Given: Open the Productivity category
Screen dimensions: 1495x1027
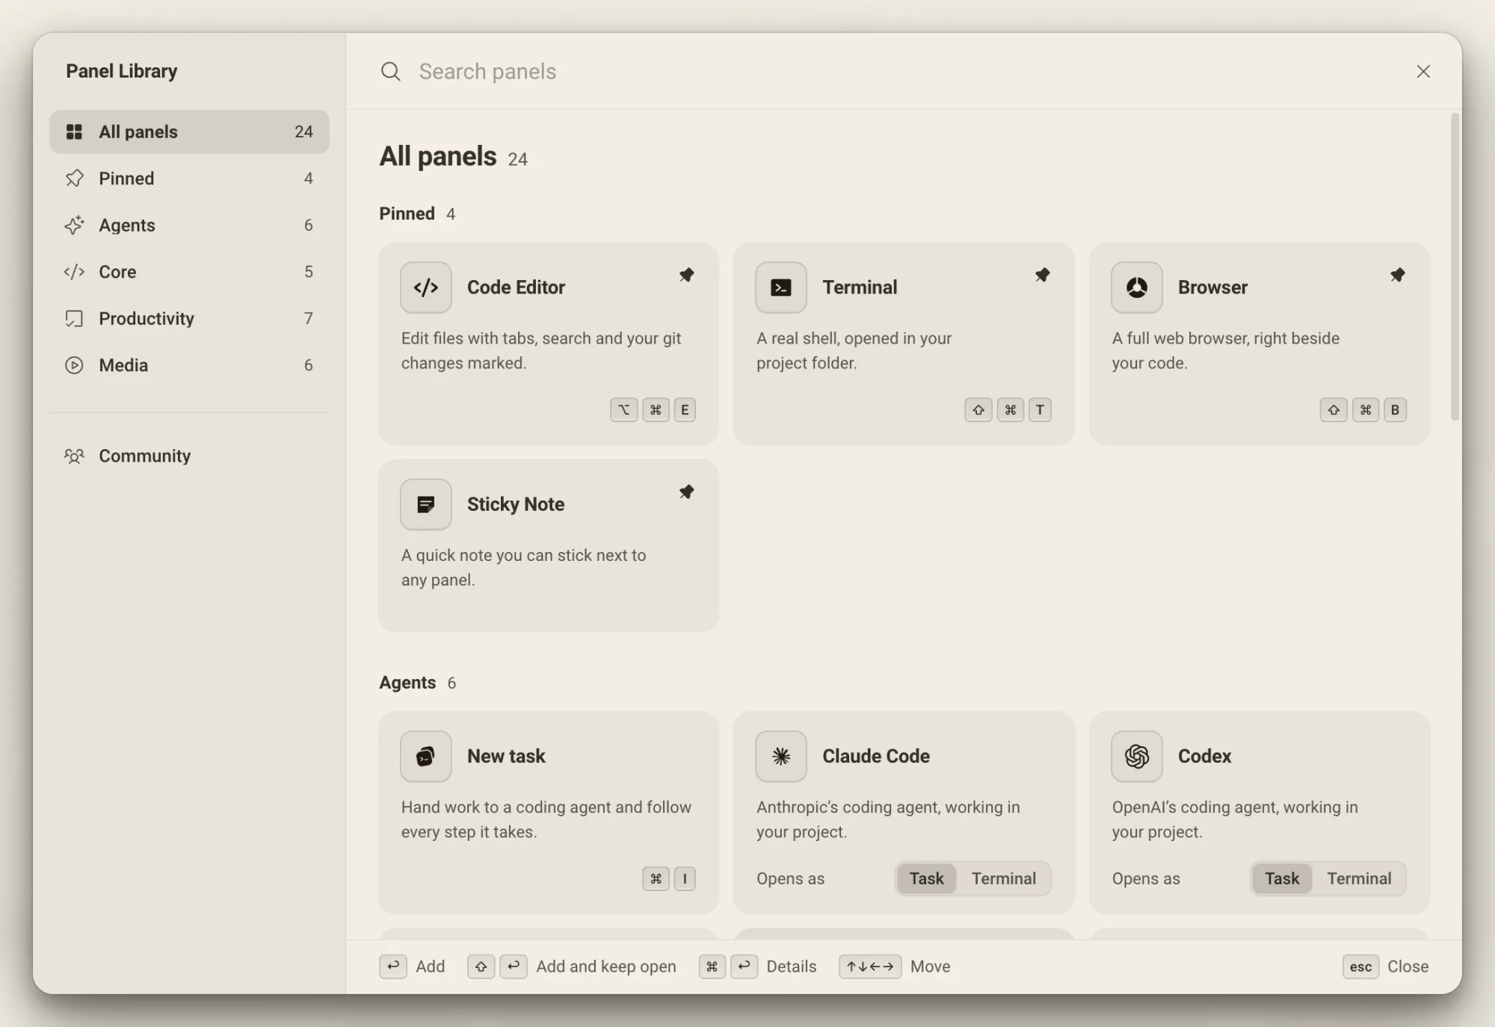Looking at the screenshot, I should click(x=189, y=318).
